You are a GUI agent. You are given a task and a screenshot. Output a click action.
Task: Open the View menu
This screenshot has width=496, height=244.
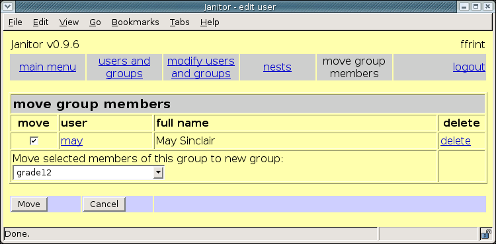(69, 22)
